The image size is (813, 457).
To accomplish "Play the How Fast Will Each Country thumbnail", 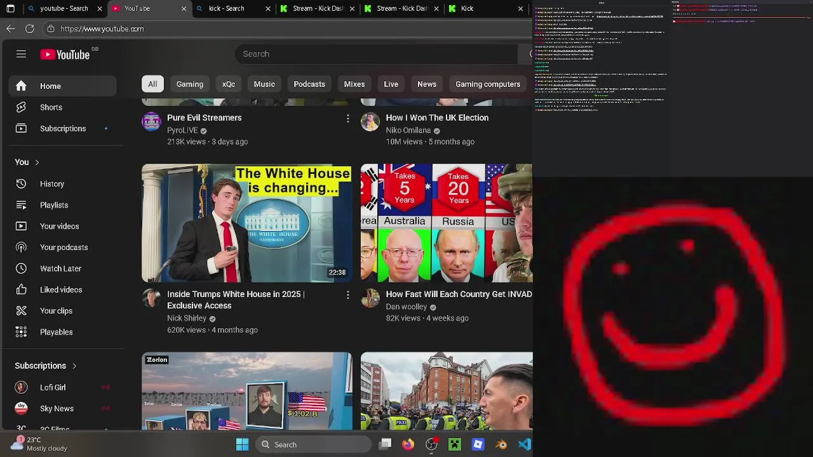I will tap(447, 223).
